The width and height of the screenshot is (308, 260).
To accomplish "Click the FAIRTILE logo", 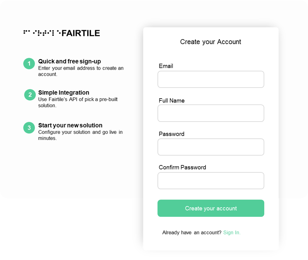I will pos(62,33).
